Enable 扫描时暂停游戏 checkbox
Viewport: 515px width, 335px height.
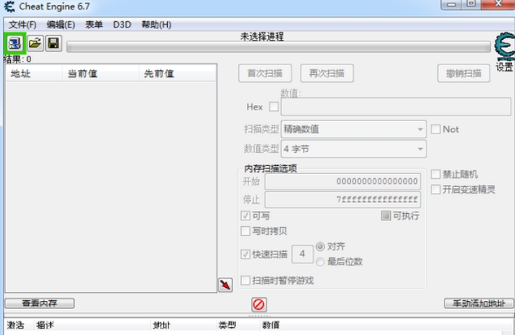(246, 281)
